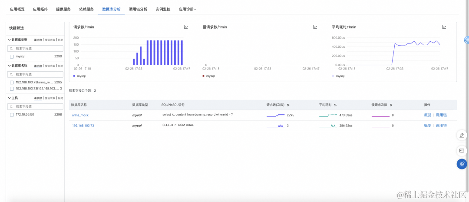Image resolution: width=469 pixels, height=202 pixels.
Task: Click the 286.92us average latency value
Action: (346, 126)
